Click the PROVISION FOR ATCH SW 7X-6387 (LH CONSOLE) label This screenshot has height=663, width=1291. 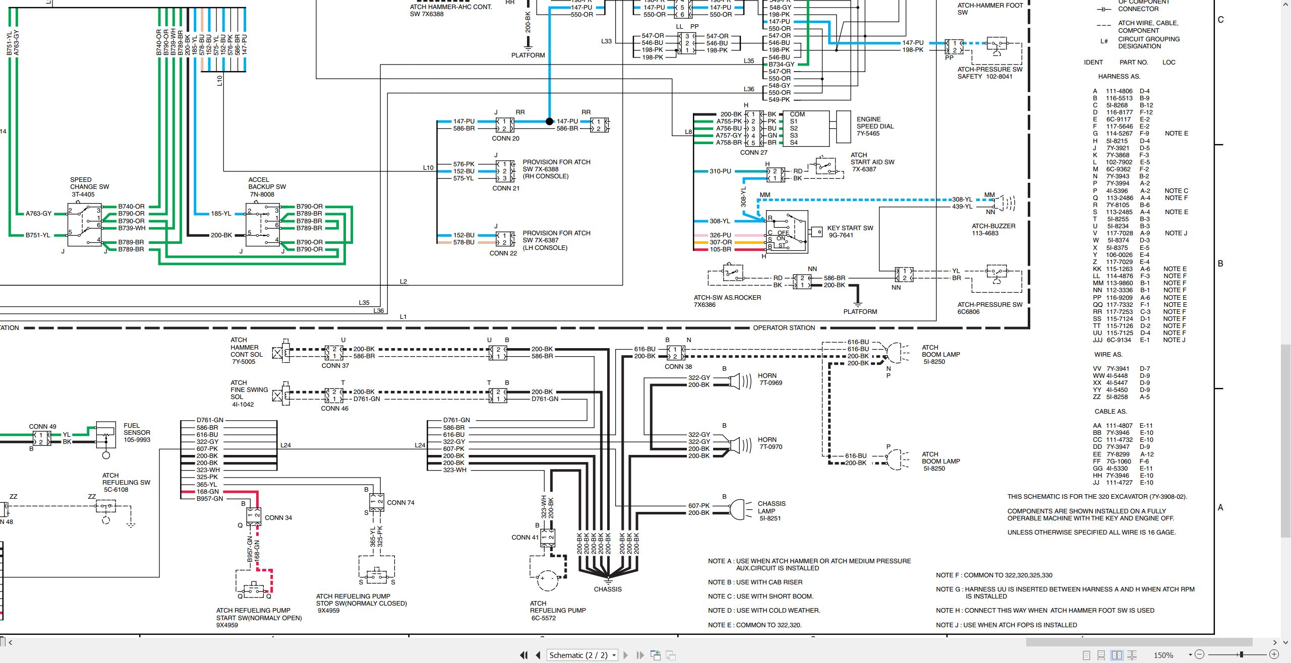(x=556, y=240)
